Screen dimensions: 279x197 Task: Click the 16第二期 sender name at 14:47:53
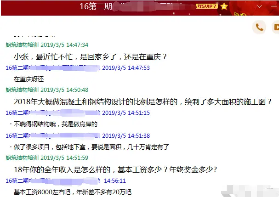[53, 68]
